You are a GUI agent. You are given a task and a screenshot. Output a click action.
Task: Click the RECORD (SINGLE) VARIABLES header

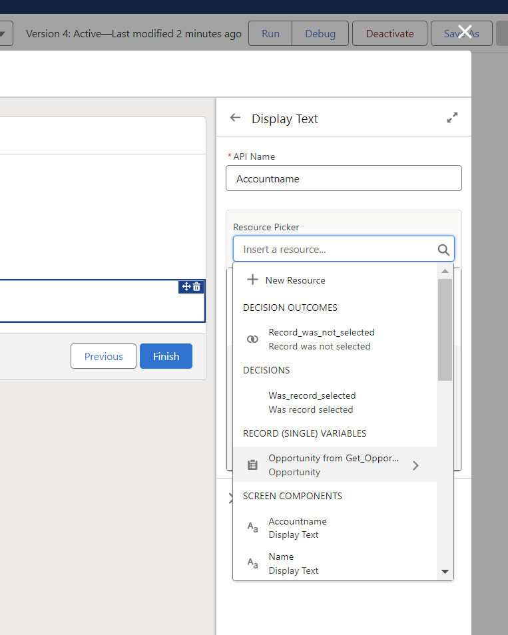pyautogui.click(x=305, y=433)
